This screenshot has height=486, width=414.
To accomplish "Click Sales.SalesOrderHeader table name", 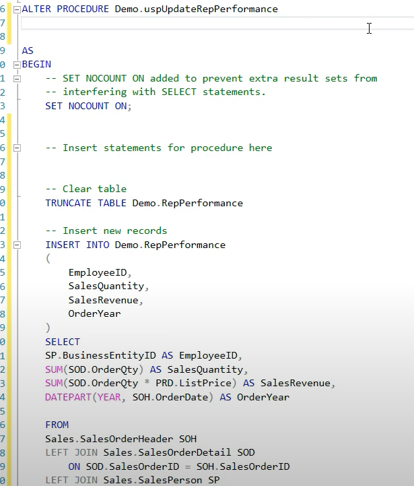I will (x=109, y=439).
